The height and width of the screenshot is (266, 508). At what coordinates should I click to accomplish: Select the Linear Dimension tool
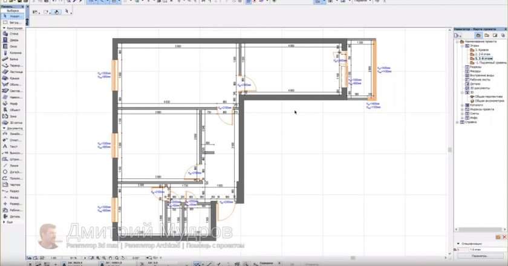click(x=12, y=134)
